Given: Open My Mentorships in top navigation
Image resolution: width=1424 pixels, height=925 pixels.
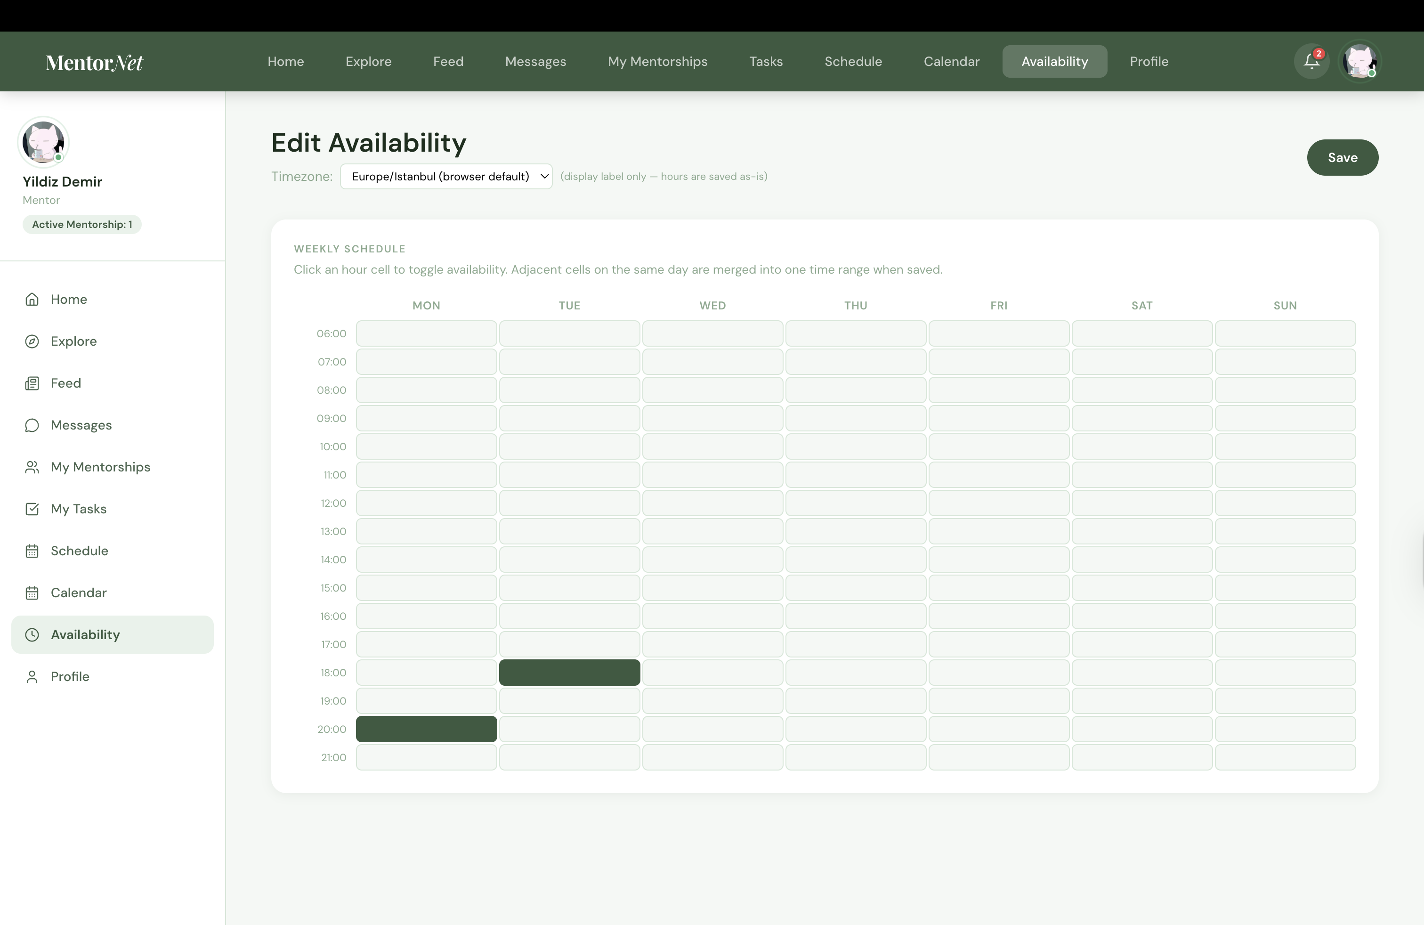Looking at the screenshot, I should click(657, 61).
